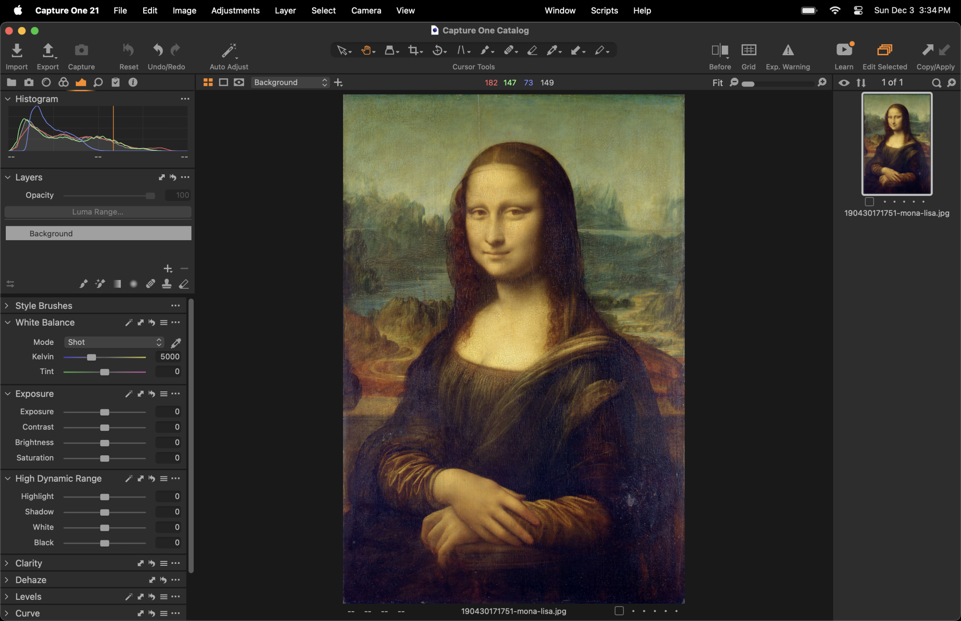Open the Metadata info tool tab
The height and width of the screenshot is (621, 961).
tap(133, 82)
